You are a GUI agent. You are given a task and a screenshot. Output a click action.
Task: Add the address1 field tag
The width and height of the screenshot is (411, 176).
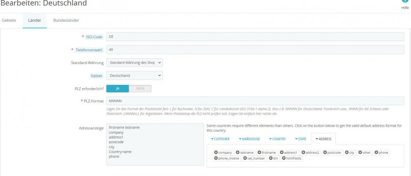pos(289,153)
